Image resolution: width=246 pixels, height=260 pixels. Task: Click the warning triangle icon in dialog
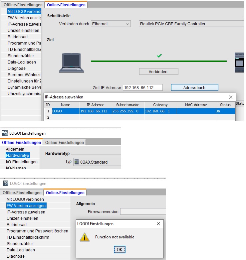pyautogui.click(x=85, y=237)
